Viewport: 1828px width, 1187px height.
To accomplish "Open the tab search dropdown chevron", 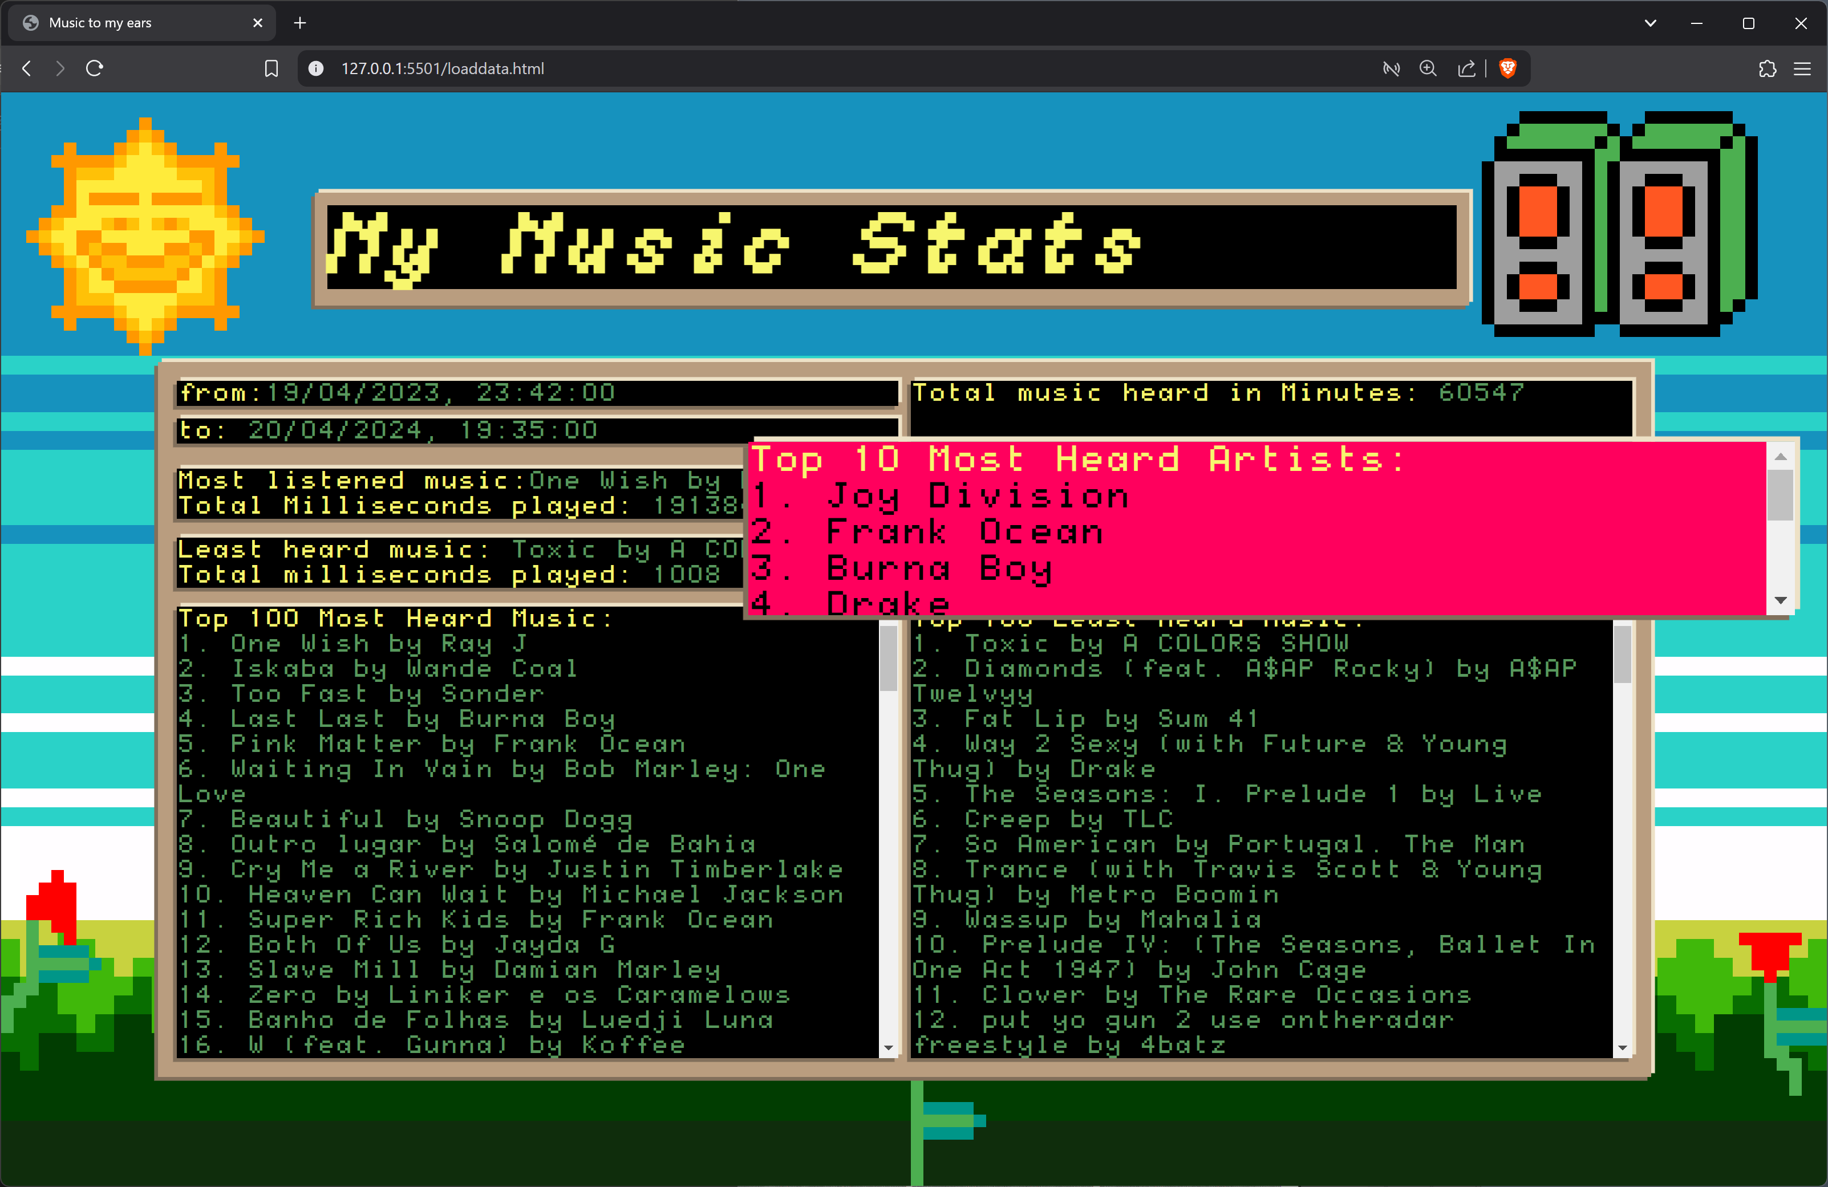I will point(1650,23).
